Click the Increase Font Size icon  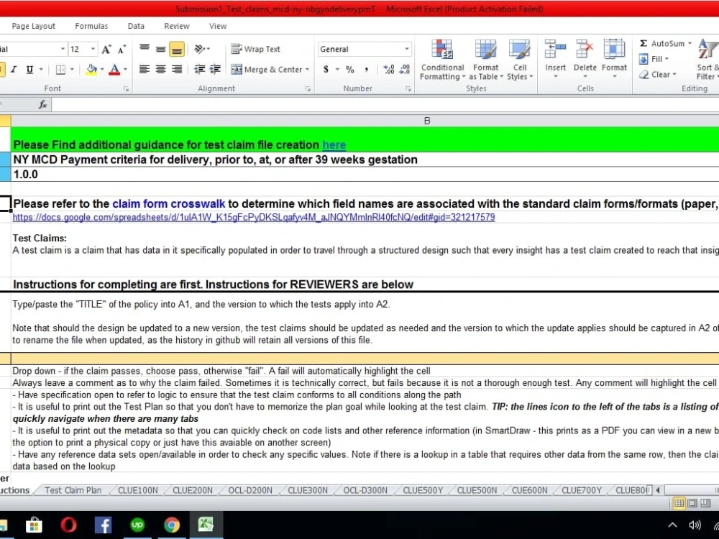[x=106, y=49]
